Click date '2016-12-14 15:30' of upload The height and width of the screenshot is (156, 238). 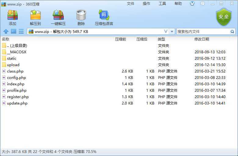(x=210, y=65)
